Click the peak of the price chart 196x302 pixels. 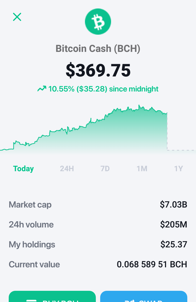139,105
